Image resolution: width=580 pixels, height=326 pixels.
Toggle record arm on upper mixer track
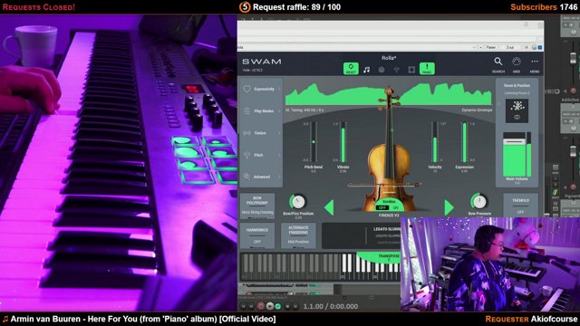tap(574, 91)
